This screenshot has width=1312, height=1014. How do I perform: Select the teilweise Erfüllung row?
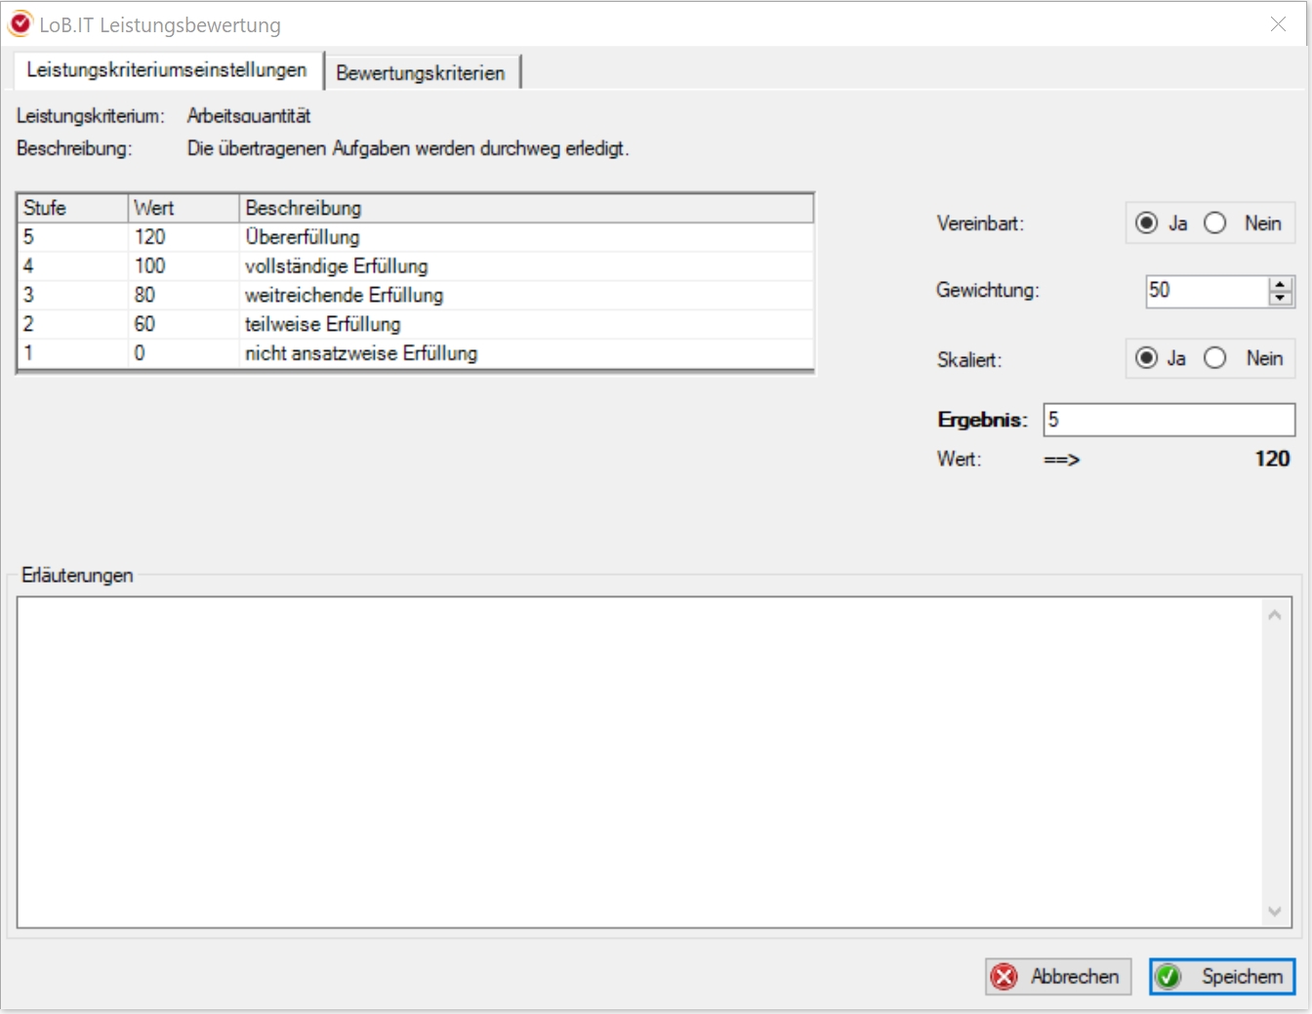(416, 324)
